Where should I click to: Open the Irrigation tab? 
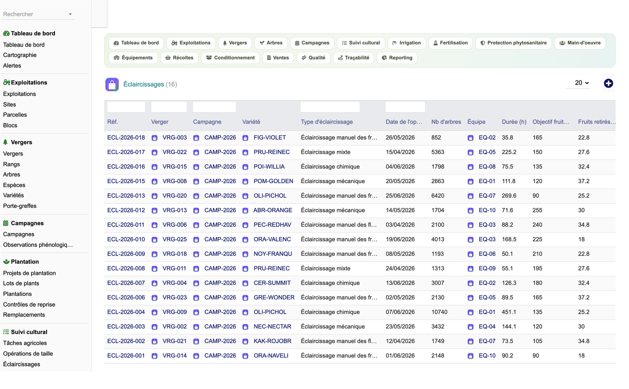coord(407,43)
